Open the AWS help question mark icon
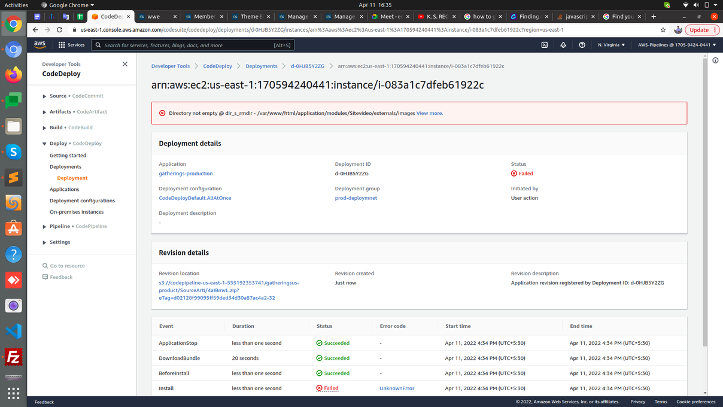The image size is (723, 407). click(x=582, y=45)
